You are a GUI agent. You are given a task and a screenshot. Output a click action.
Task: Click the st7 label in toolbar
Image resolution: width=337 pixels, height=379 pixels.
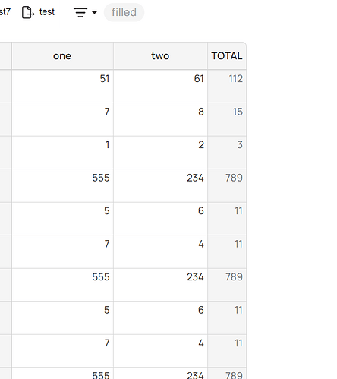pyautogui.click(x=5, y=12)
